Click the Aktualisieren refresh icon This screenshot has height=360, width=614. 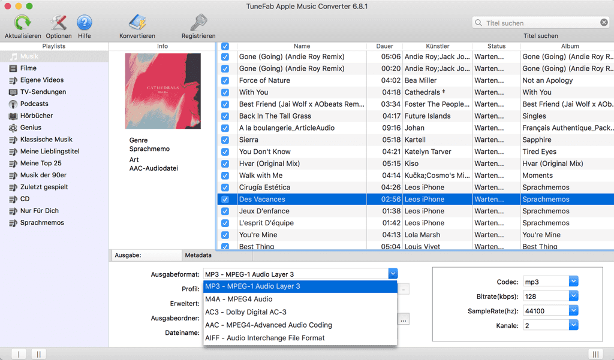[23, 22]
